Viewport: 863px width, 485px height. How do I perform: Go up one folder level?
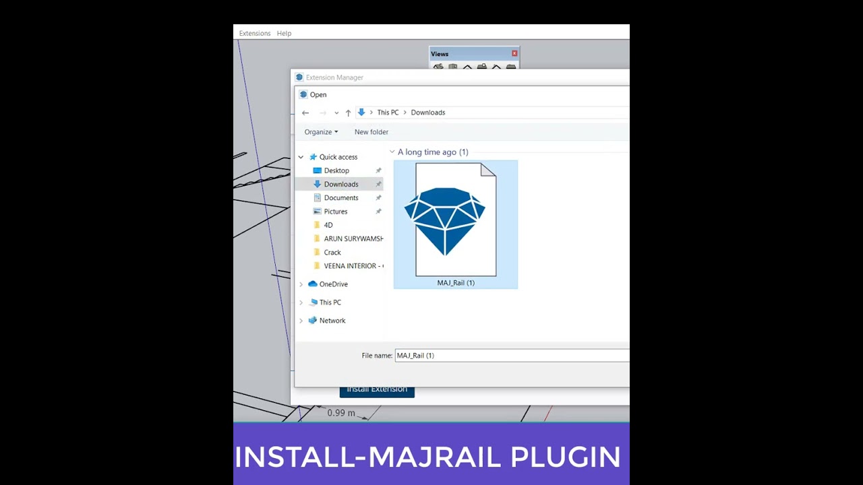348,112
